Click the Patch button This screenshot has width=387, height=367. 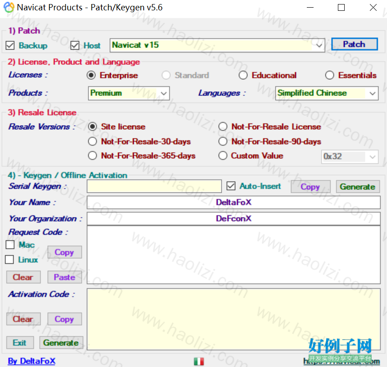point(354,44)
